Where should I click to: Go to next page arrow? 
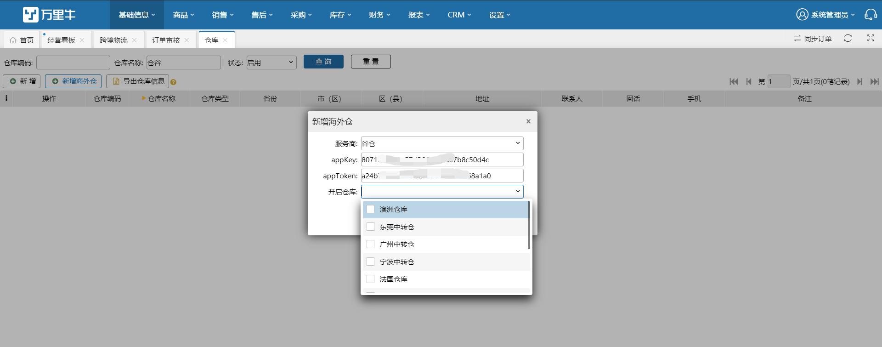click(859, 81)
